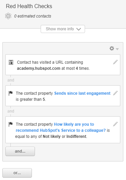126x180 pixels.
Task: Click flag icon in How likely rule
Action: 11,124
